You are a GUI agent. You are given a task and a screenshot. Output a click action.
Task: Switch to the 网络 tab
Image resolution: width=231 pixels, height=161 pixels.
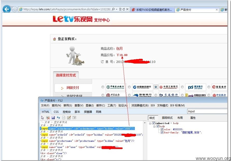click(x=99, y=112)
